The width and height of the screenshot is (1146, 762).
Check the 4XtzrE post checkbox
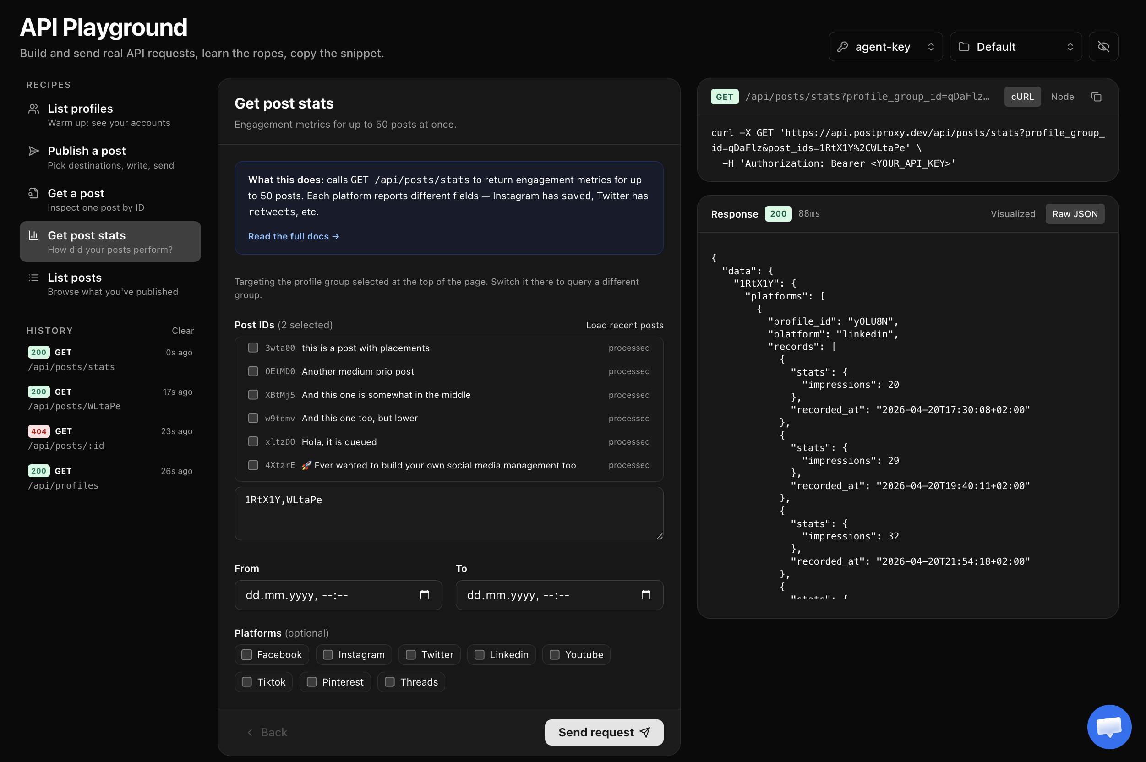[253, 465]
